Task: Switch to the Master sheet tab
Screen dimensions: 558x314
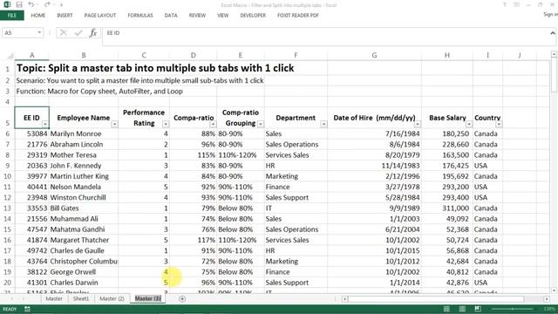Action: click(x=54, y=298)
